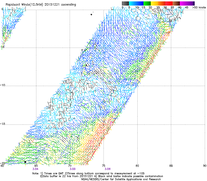This screenshot has width=207, height=181.
Task: Click the longitude axis label 65
Action: 36,166
